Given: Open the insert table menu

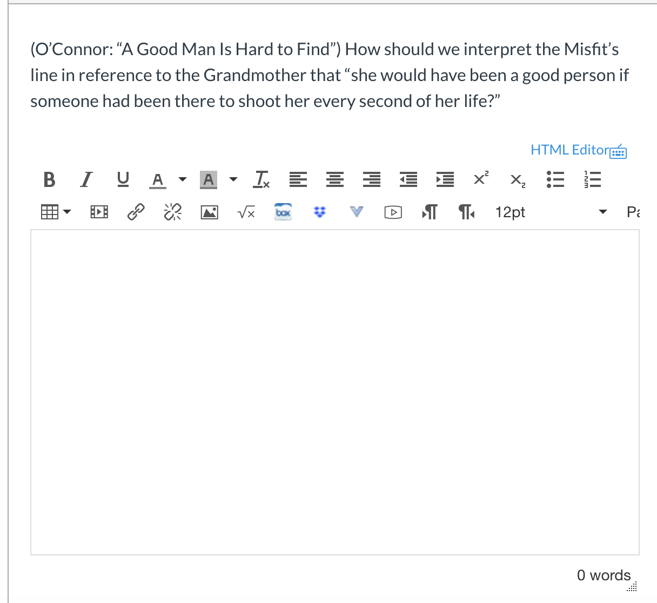Looking at the screenshot, I should (x=56, y=212).
